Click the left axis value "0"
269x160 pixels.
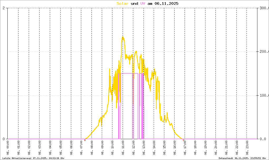pyautogui.click(x=4, y=139)
